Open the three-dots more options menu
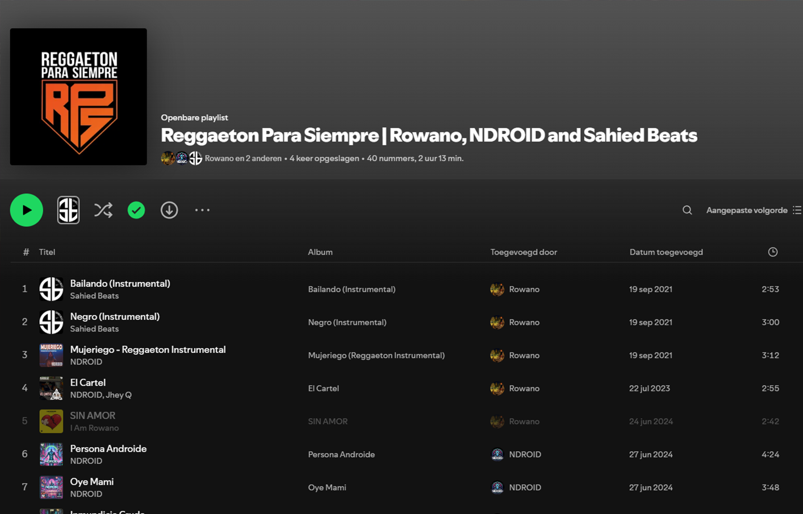Image resolution: width=803 pixels, height=514 pixels. point(202,210)
